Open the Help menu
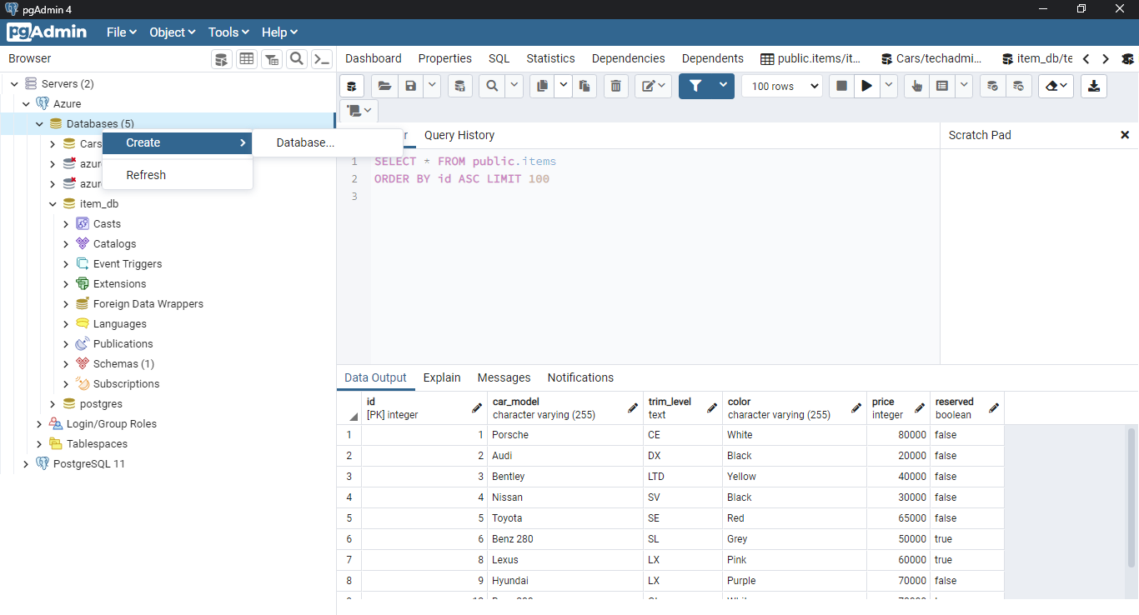 (x=279, y=32)
